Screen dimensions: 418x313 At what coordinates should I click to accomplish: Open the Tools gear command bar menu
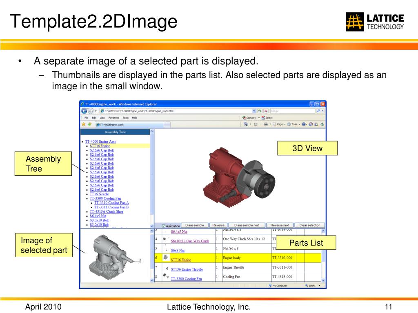pyautogui.click(x=293, y=124)
